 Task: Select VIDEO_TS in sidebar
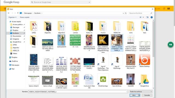(x=16, y=50)
